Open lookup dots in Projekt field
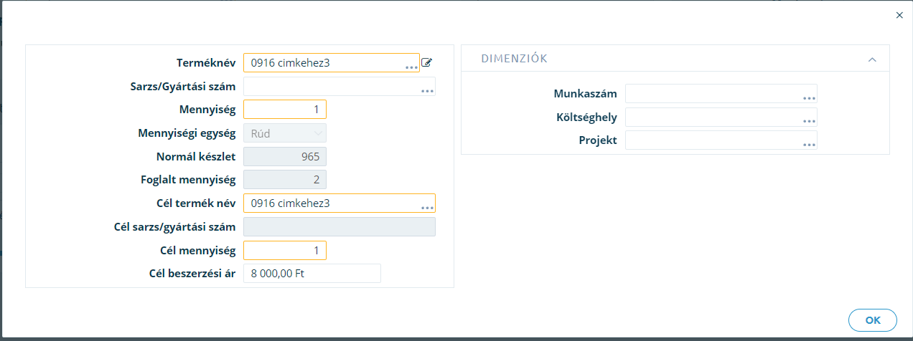This screenshot has height=341, width=913. pos(810,145)
